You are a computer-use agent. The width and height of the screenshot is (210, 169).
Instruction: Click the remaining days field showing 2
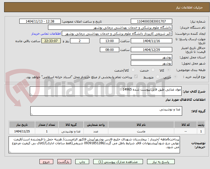tap(80, 41)
